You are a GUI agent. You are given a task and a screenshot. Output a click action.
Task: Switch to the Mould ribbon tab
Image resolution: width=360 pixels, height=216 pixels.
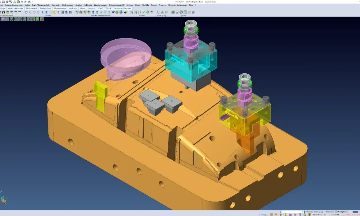click(82, 8)
